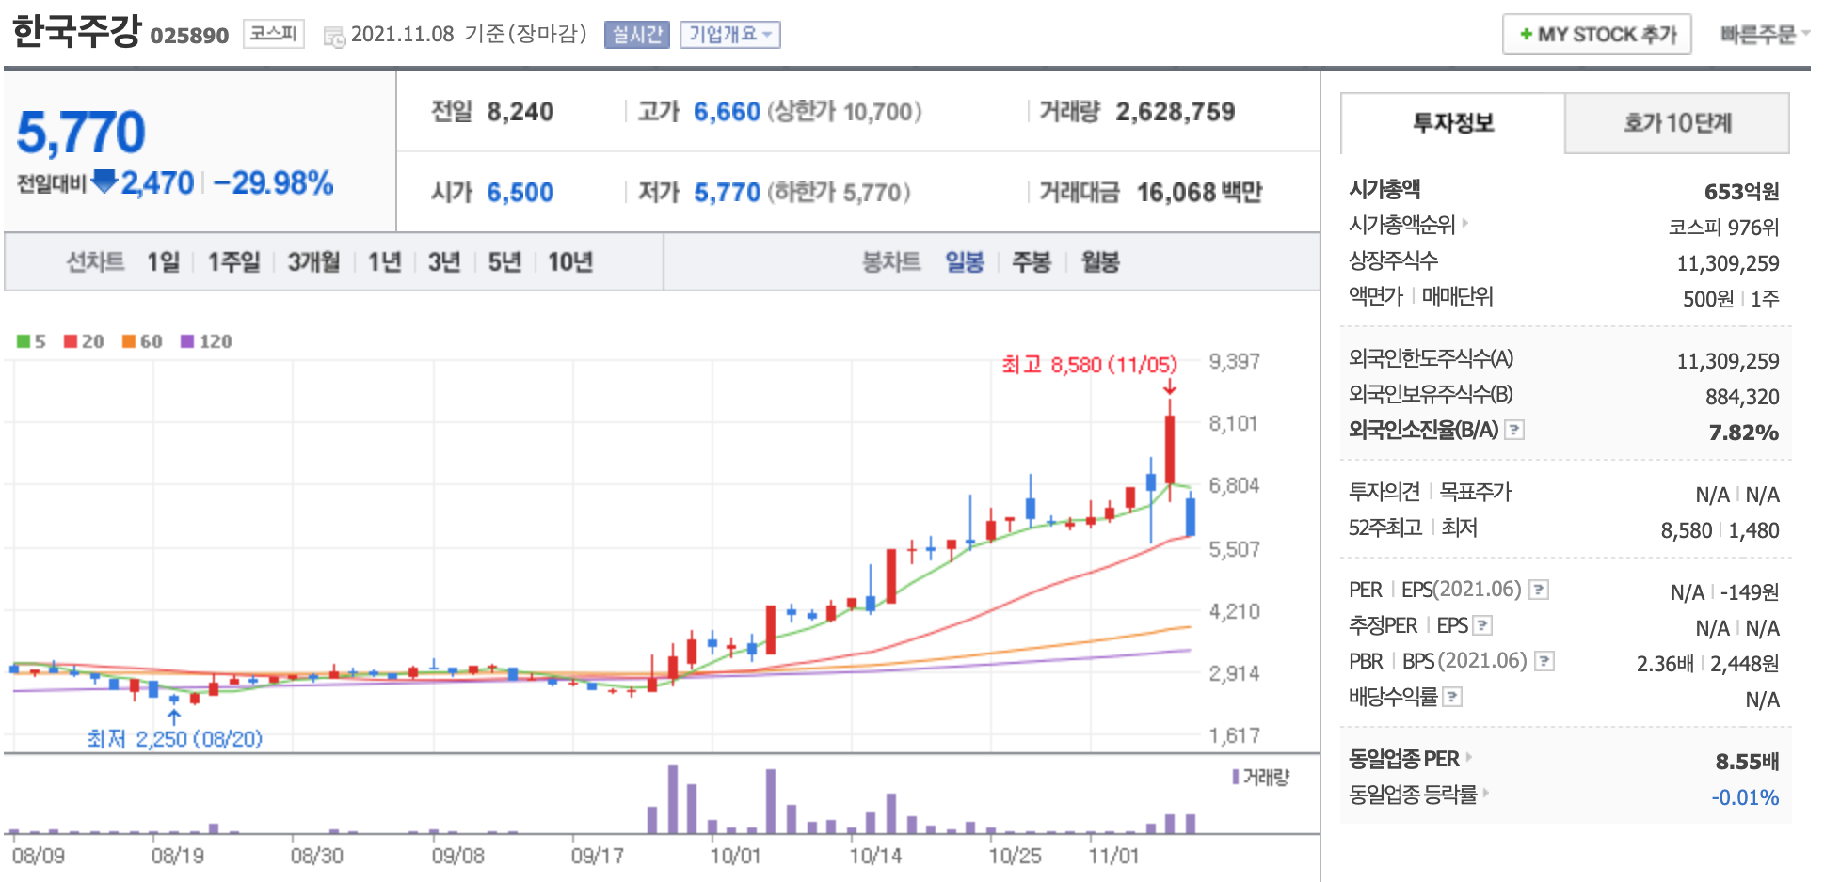The width and height of the screenshot is (1824, 882).
Task: Click the purple 120-day moving average legend swatch
Action: coord(187,341)
